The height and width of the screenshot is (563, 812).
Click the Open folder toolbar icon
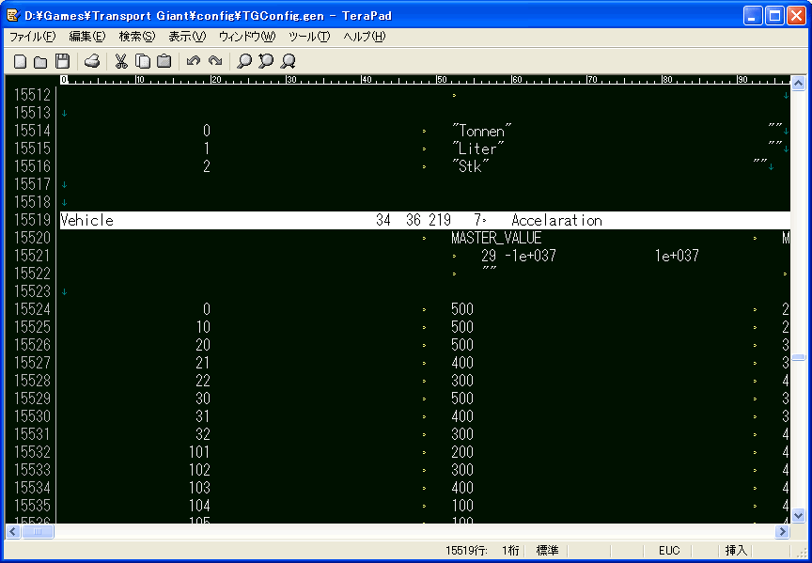[x=40, y=61]
